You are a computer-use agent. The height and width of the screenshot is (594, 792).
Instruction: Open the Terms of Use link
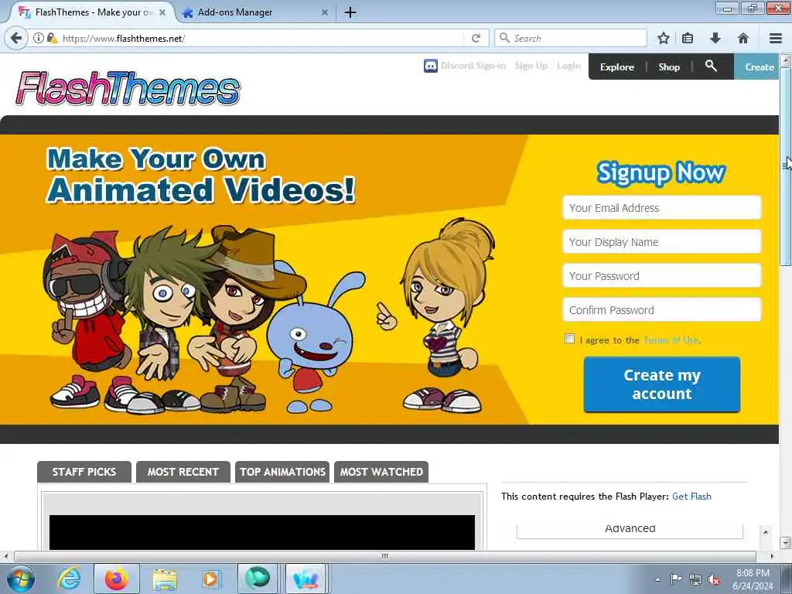(x=672, y=340)
